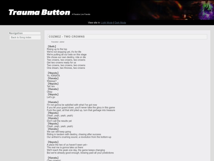214x161 pixels.
Task: Click lyric 'A place the two of us haven't seen yet'
Action: (67, 145)
